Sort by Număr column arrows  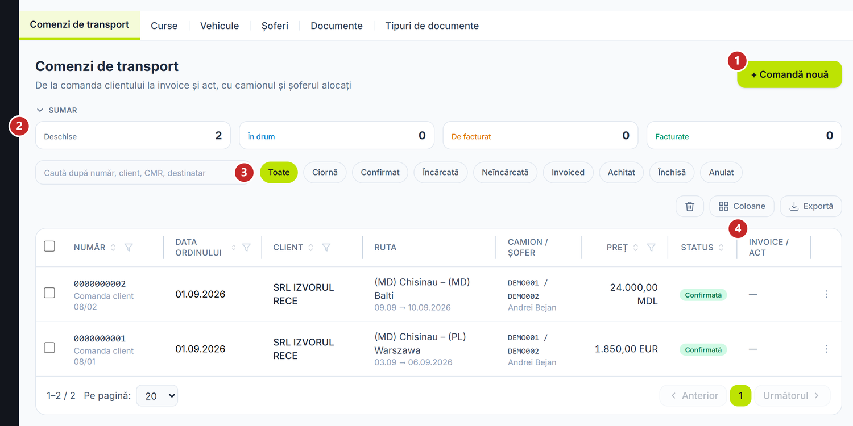(x=113, y=248)
